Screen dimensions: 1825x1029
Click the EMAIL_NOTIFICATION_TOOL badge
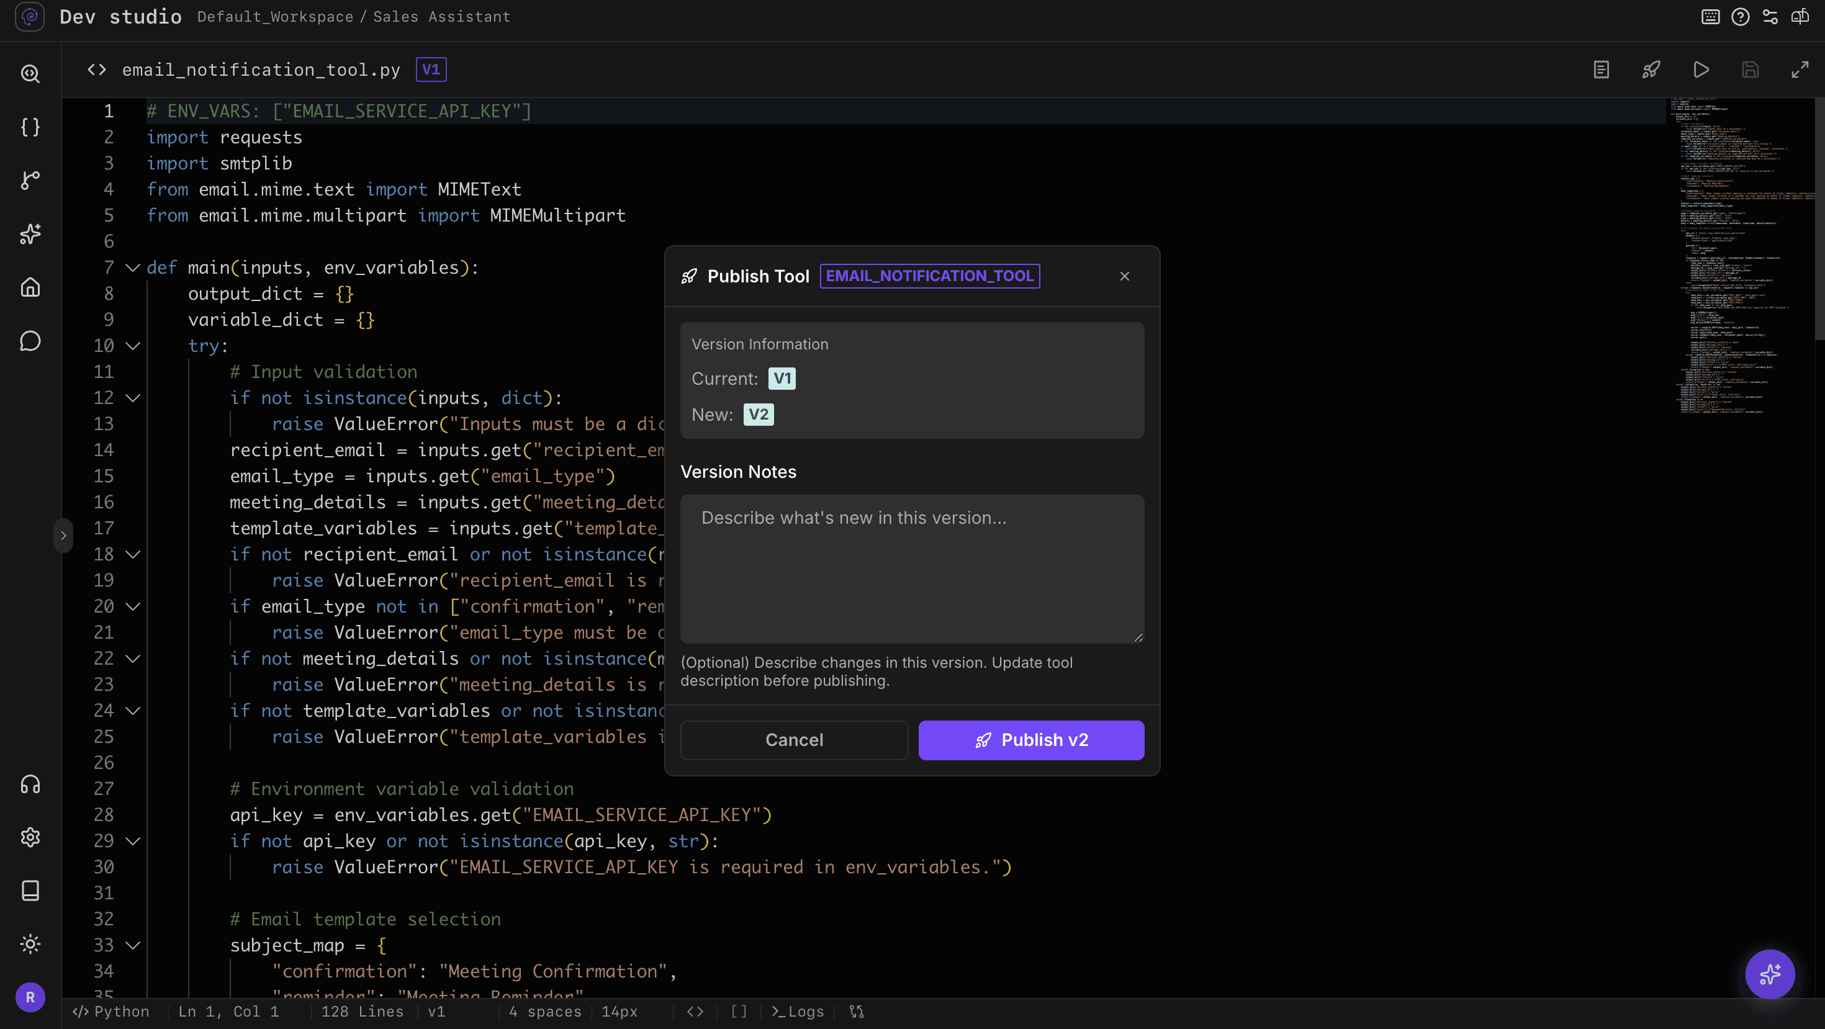coord(929,276)
